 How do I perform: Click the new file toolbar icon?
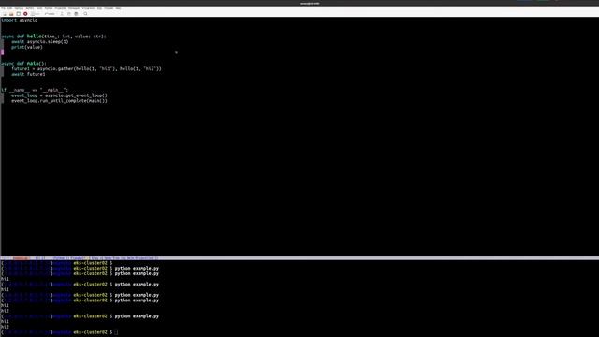pos(4,14)
